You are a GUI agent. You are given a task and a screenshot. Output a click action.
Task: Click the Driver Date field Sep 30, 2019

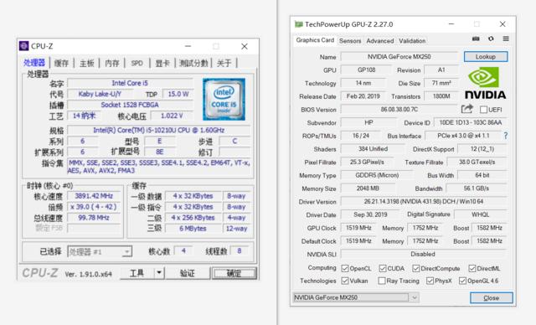coord(370,214)
